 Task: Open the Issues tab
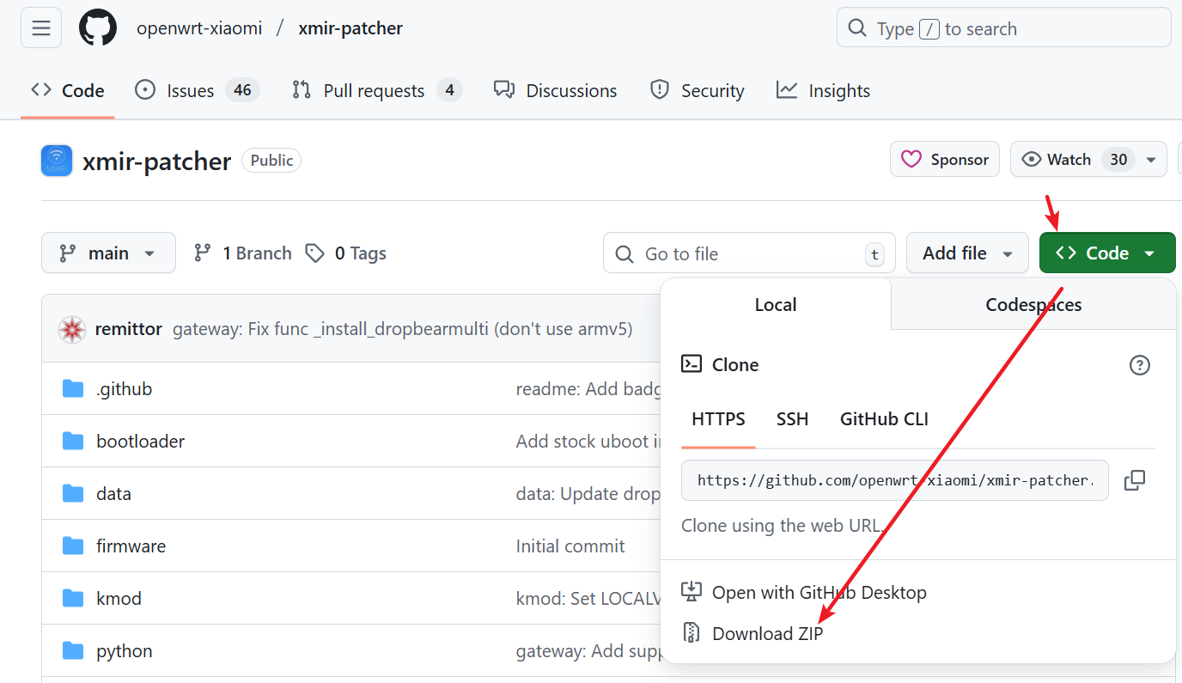[198, 90]
